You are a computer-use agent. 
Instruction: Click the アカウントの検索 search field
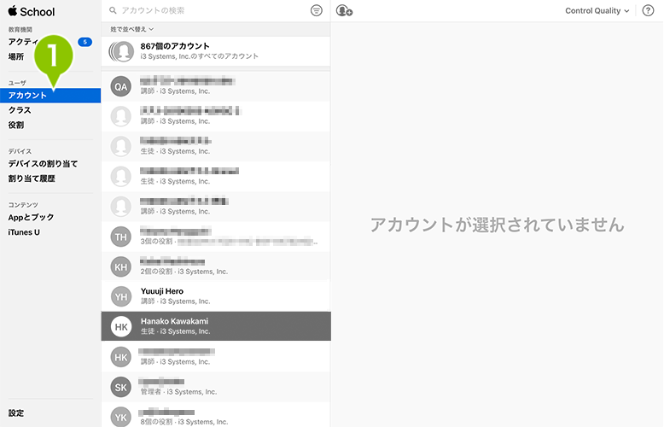coord(207,10)
